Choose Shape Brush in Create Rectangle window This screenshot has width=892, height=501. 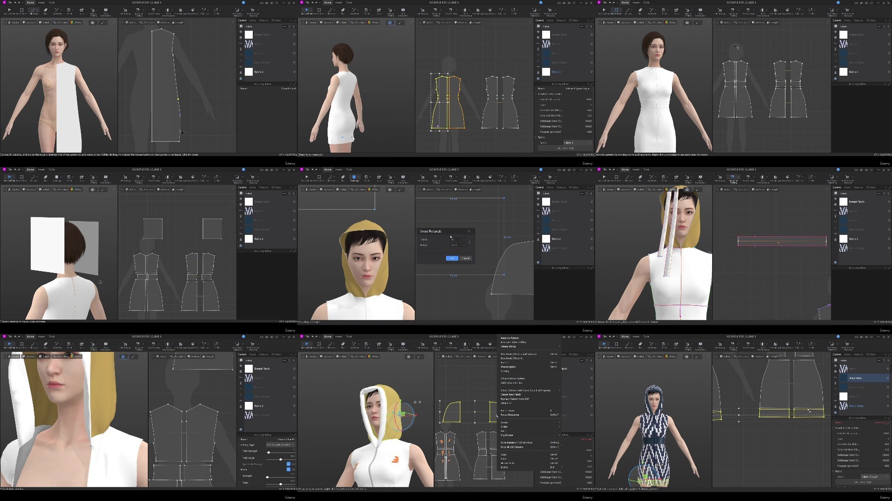pyautogui.click(x=490, y=178)
